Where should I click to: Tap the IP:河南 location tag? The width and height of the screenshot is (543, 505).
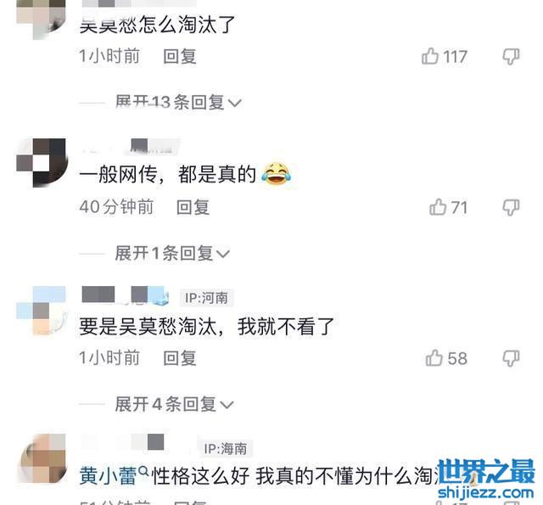click(207, 298)
